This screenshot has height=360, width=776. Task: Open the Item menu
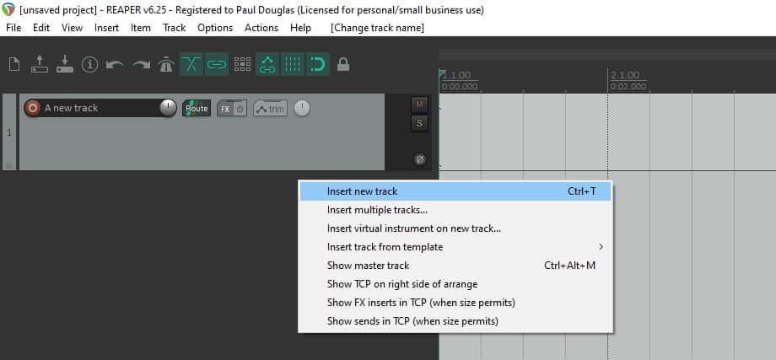(141, 28)
